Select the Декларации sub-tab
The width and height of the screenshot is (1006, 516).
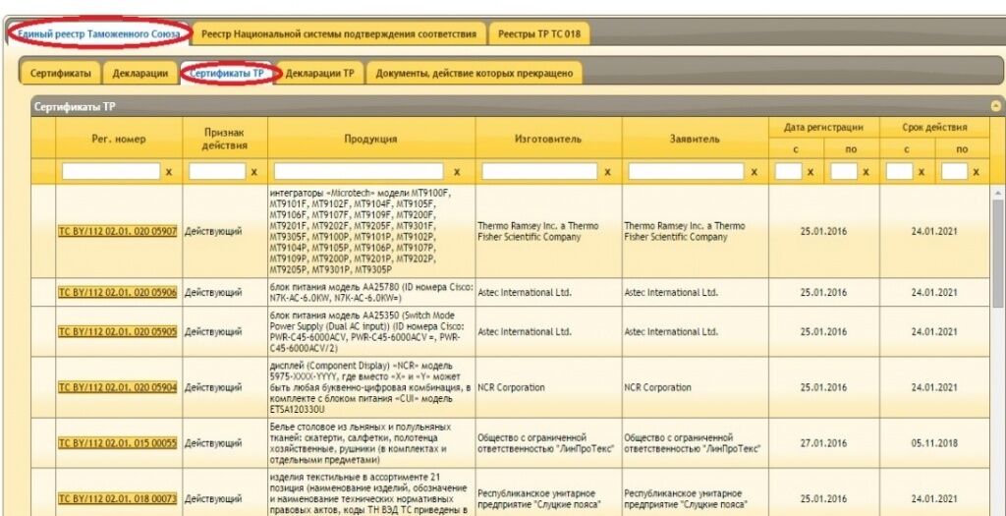pyautogui.click(x=140, y=73)
